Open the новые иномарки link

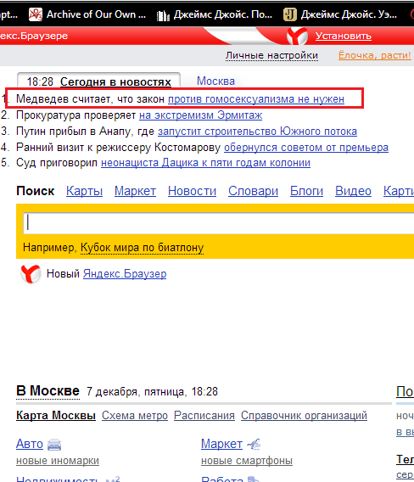click(58, 461)
